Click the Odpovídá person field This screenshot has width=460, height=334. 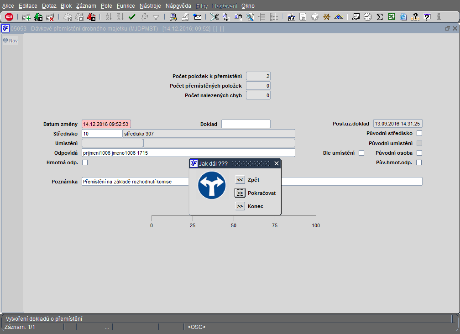tap(188, 153)
